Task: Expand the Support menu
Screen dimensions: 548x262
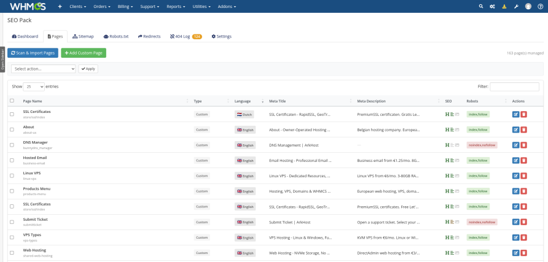Action: tap(150, 6)
